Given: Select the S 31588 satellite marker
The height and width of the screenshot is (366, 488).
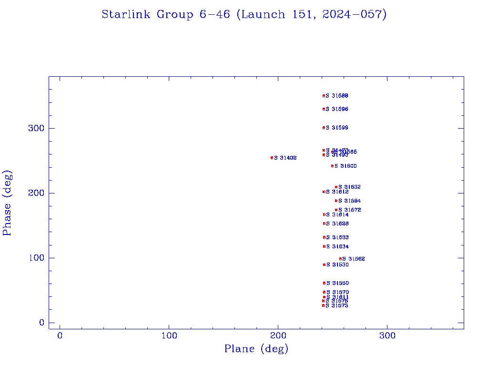Looking at the screenshot, I should (324, 96).
